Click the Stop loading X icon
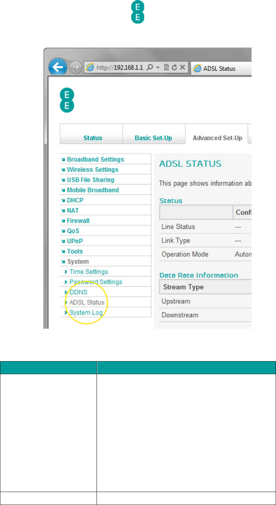Screen dimensions: 276x505 [x=182, y=68]
